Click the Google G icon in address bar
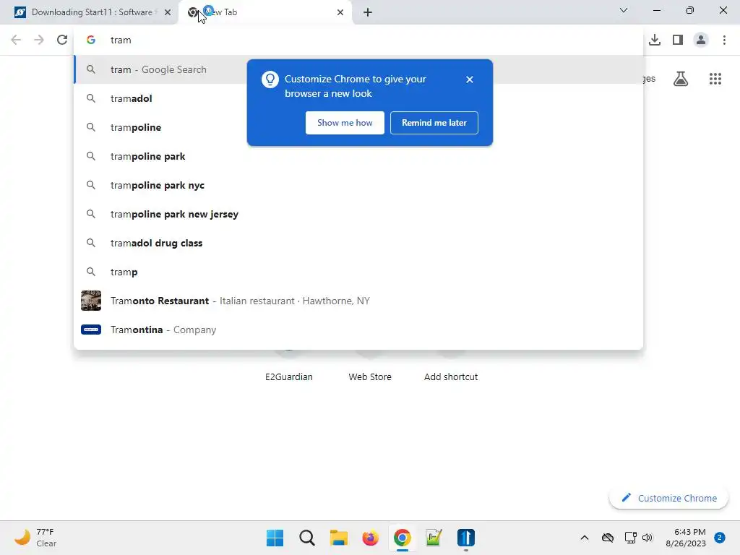 tap(91, 40)
